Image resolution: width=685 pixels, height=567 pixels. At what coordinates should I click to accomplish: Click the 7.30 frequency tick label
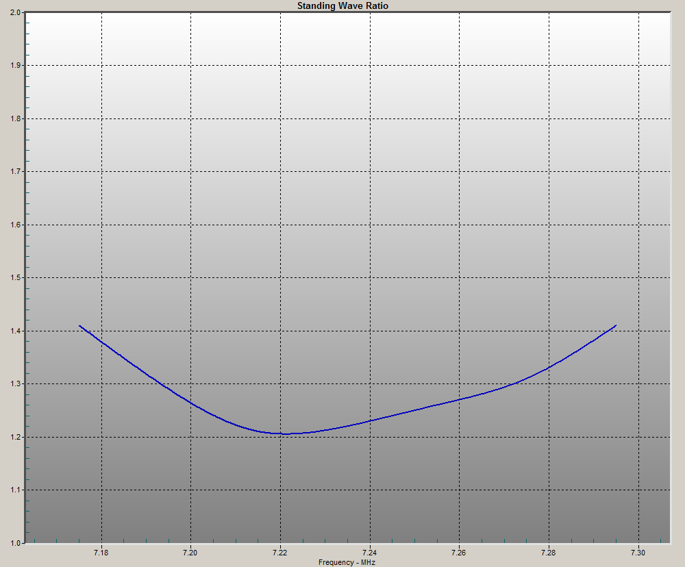pos(638,553)
